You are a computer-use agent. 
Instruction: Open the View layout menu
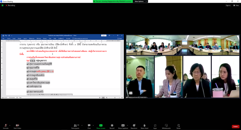pyautogui.click(x=236, y=5)
